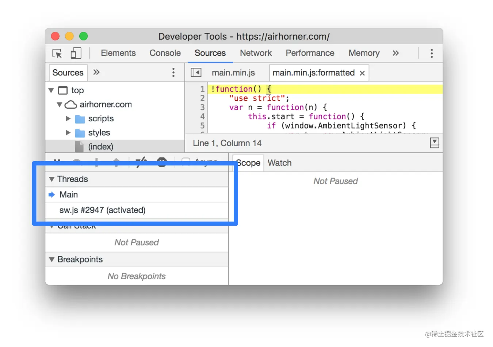Open the main DevTools kebab menu
This screenshot has width=493, height=347.
click(432, 53)
